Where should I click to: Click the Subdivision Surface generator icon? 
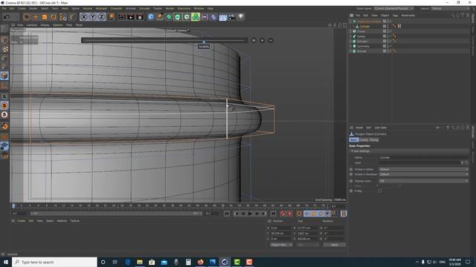tap(169, 17)
